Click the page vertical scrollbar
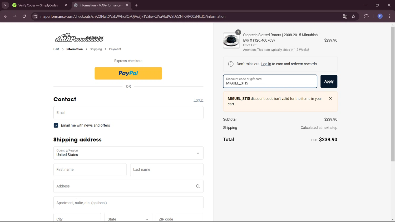 (393, 94)
